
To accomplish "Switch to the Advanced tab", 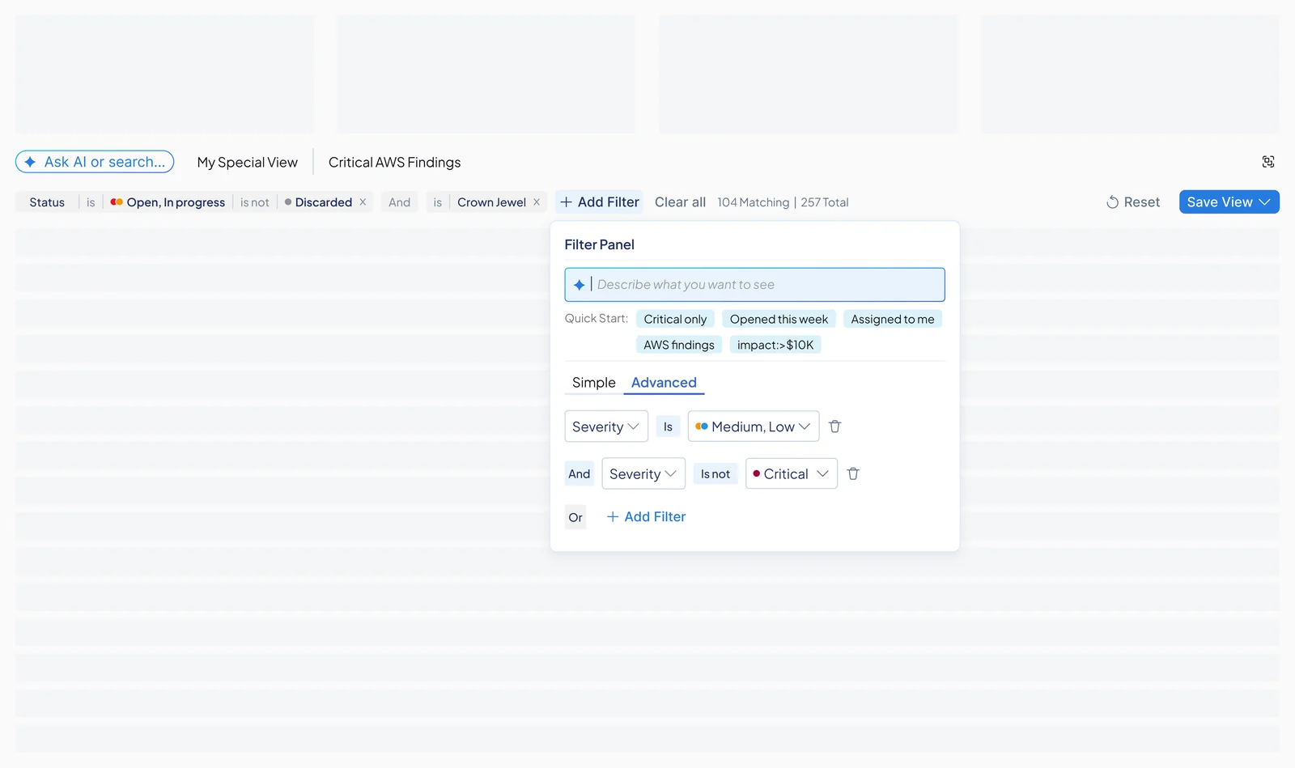I will 664,383.
